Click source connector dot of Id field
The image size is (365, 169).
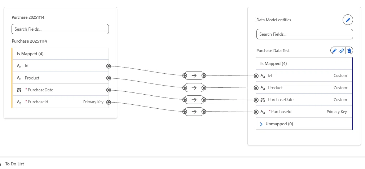[x=109, y=66]
